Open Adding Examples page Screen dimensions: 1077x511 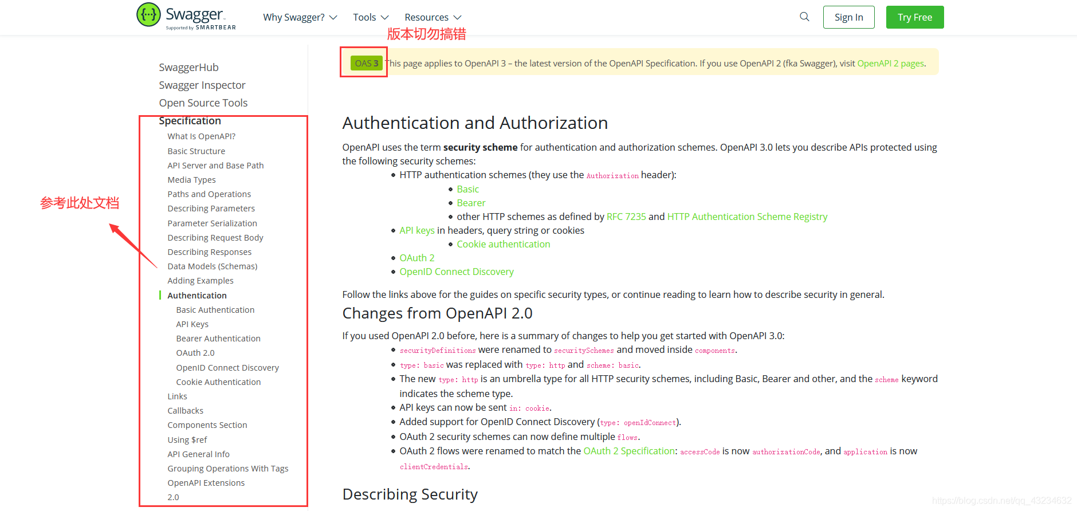201,281
